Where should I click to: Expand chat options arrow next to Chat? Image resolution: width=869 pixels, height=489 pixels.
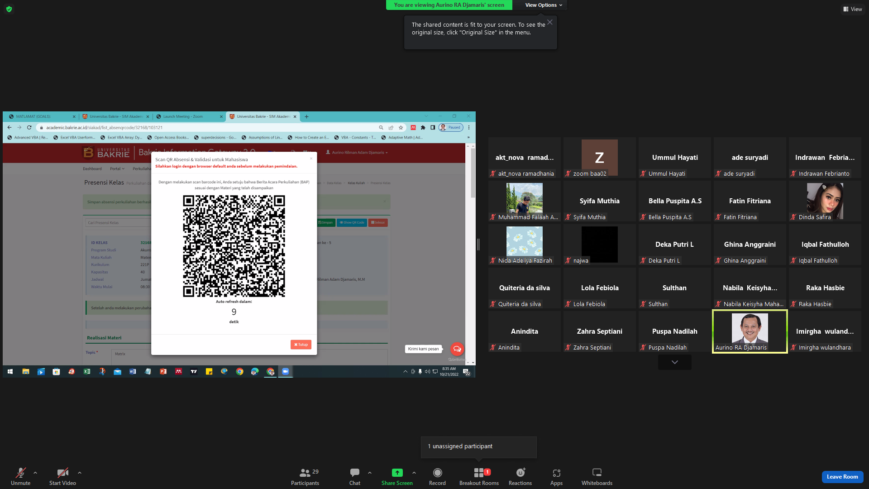[370, 473]
